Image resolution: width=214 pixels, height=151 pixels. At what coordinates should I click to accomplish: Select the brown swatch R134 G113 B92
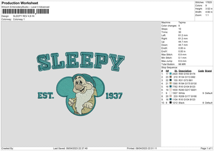170,77
